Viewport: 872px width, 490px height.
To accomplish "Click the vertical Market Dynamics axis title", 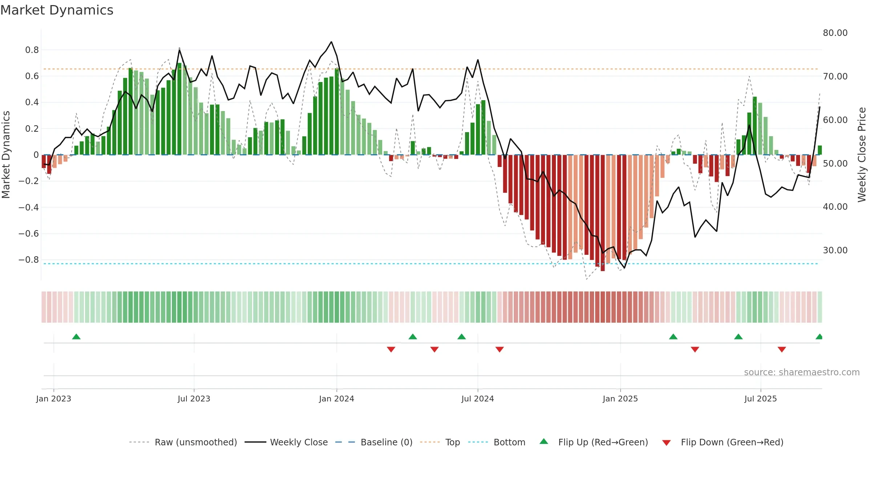I will click(6, 155).
